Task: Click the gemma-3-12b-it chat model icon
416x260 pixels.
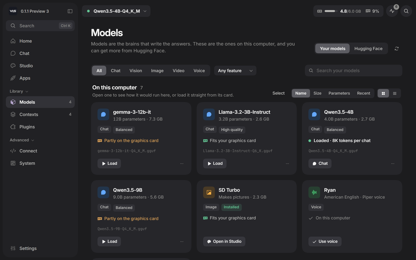Action: pos(103,114)
